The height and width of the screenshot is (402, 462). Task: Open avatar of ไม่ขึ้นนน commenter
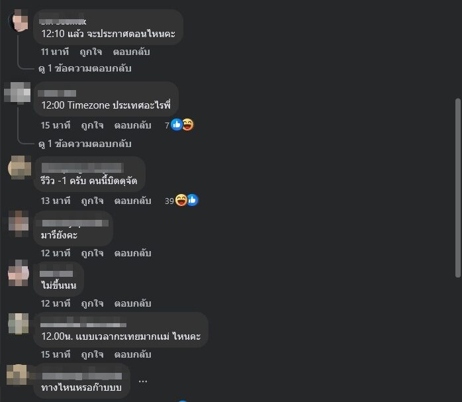point(19,274)
